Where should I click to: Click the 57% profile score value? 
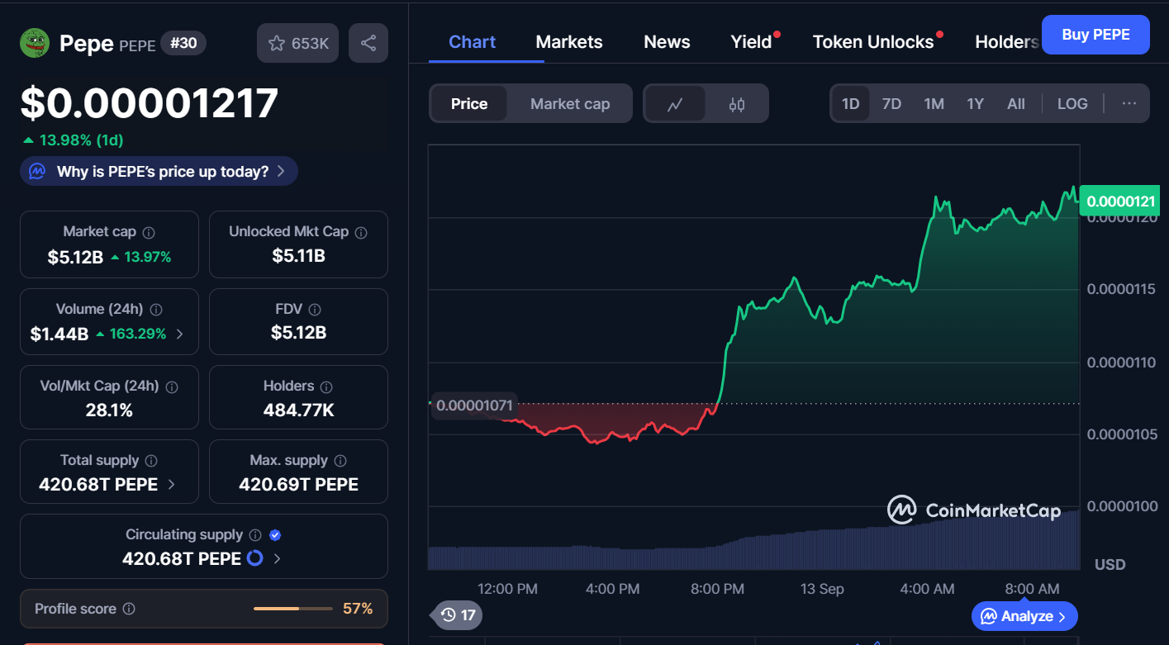click(x=358, y=609)
